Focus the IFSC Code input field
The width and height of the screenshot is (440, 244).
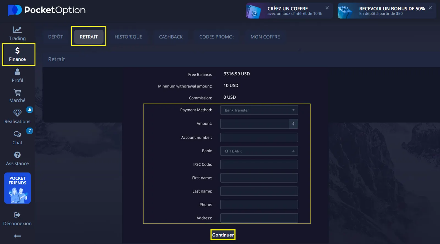[259, 165]
